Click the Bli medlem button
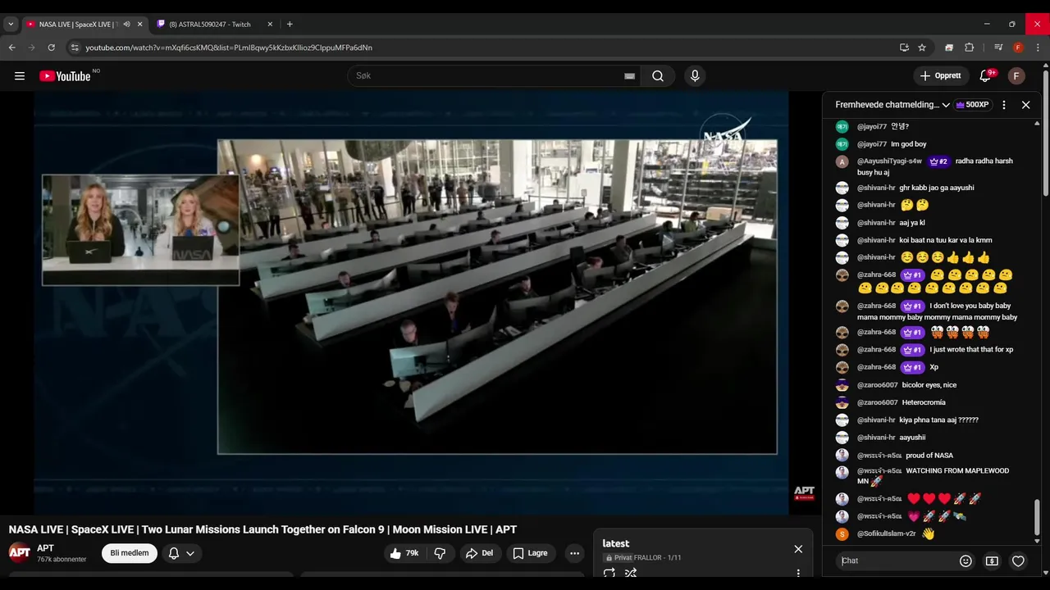 (x=130, y=553)
